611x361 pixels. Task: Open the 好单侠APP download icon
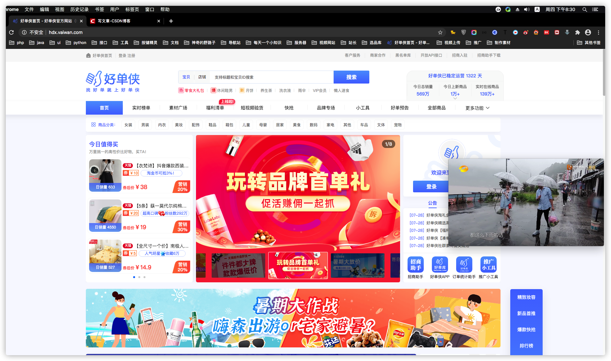[x=440, y=265]
